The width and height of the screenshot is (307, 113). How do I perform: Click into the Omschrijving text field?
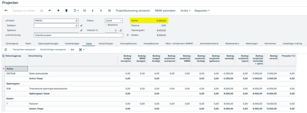tap(78, 35)
